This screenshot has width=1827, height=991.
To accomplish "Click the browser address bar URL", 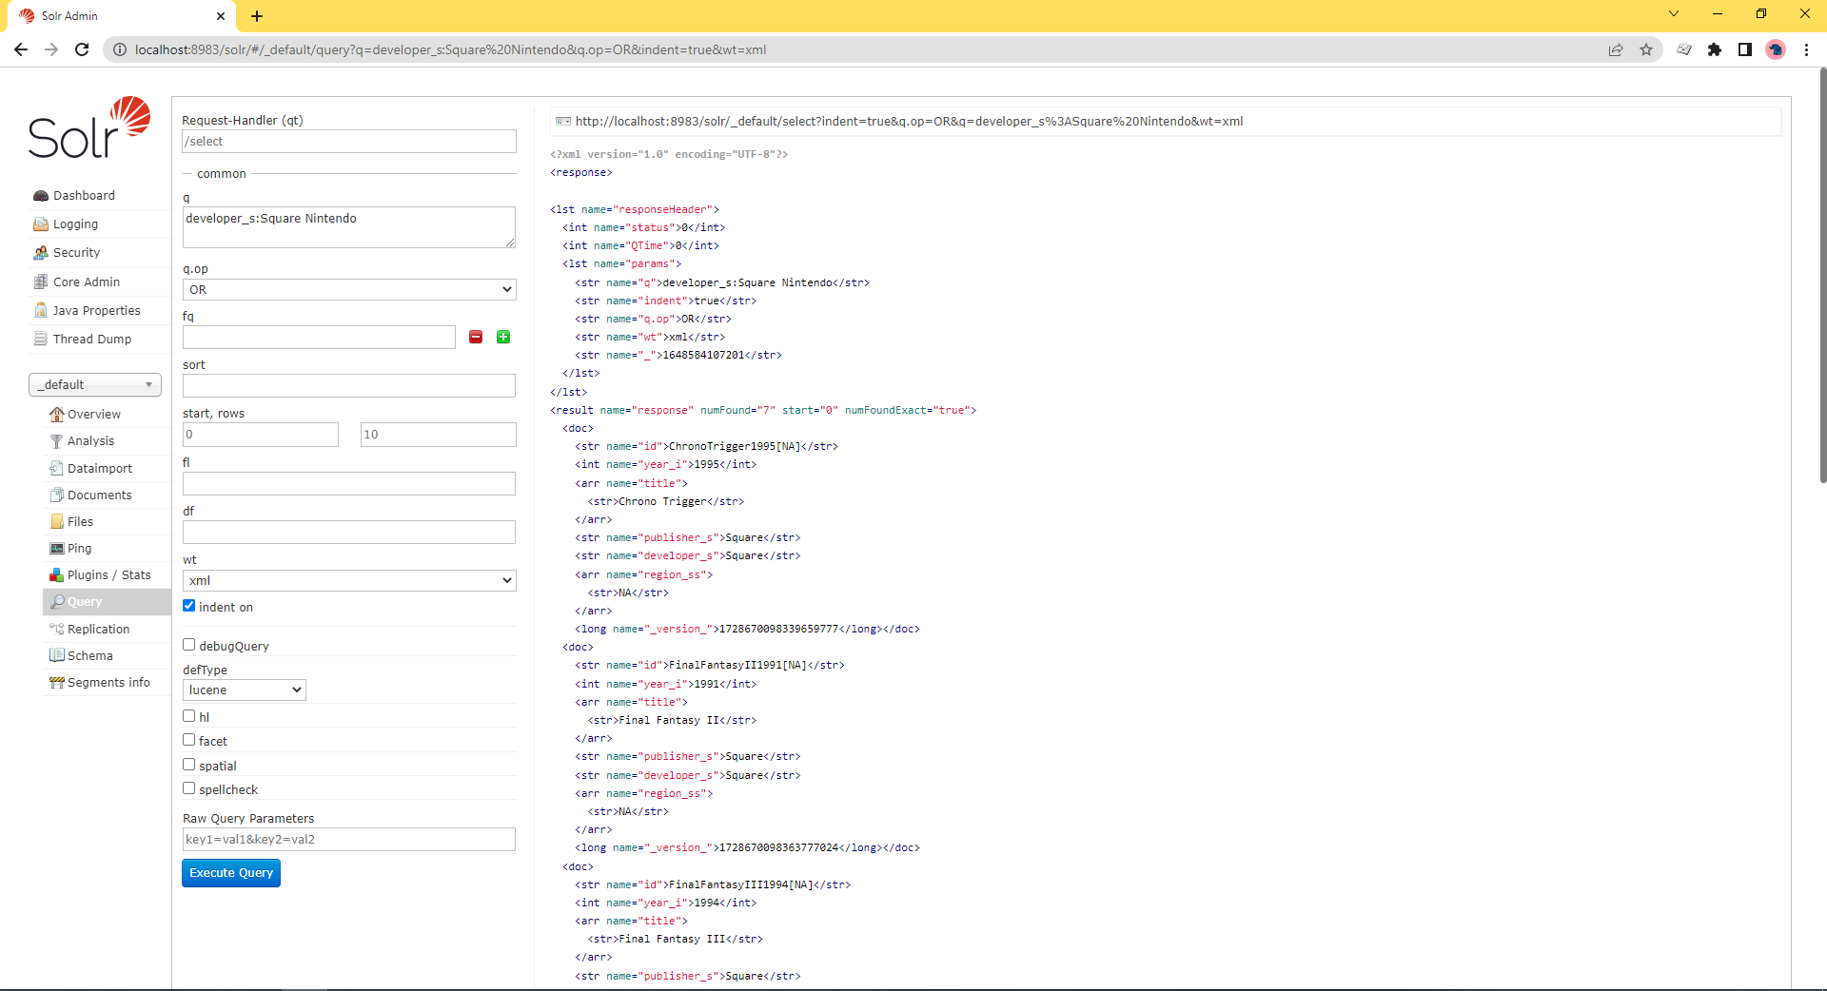I will click(x=450, y=49).
